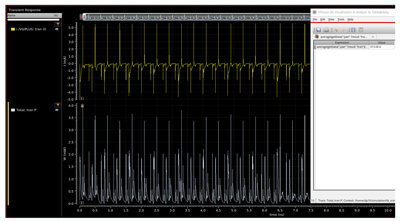Click the time (ns) x-axis label
This screenshot has height=221, width=400.
[x=277, y=215]
